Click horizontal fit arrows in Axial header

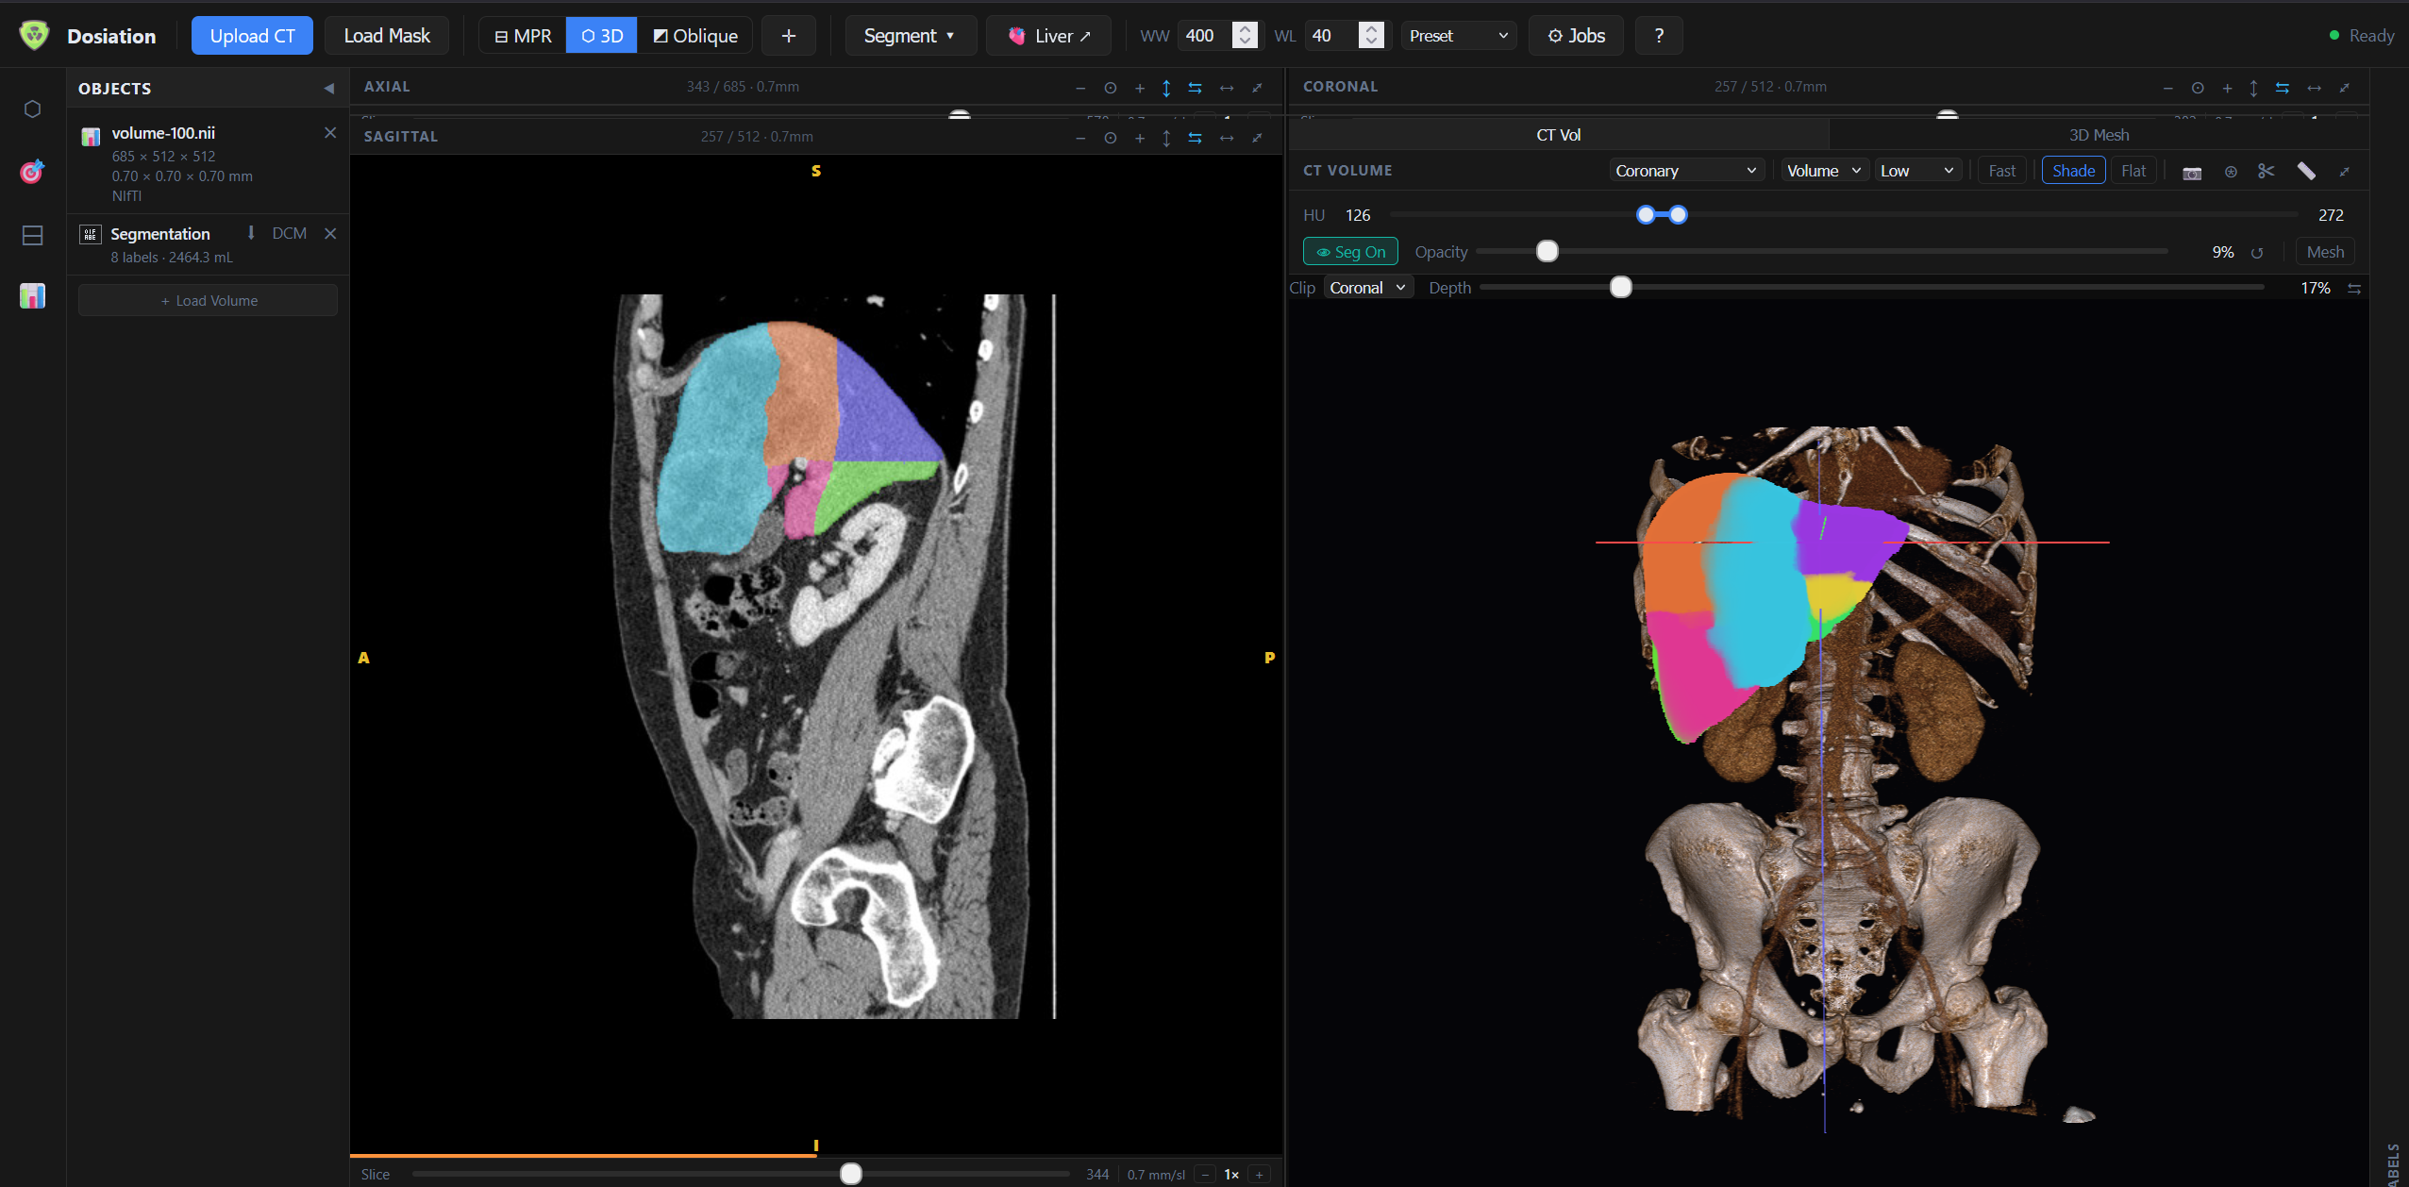tap(1227, 88)
